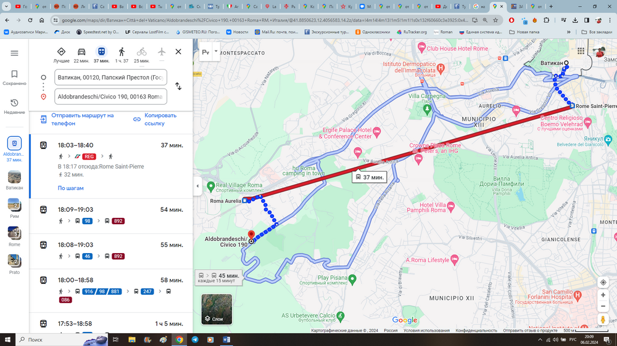Viewport: 617px width, 346px height.
Task: Open Google apps grid
Action: [x=581, y=51]
